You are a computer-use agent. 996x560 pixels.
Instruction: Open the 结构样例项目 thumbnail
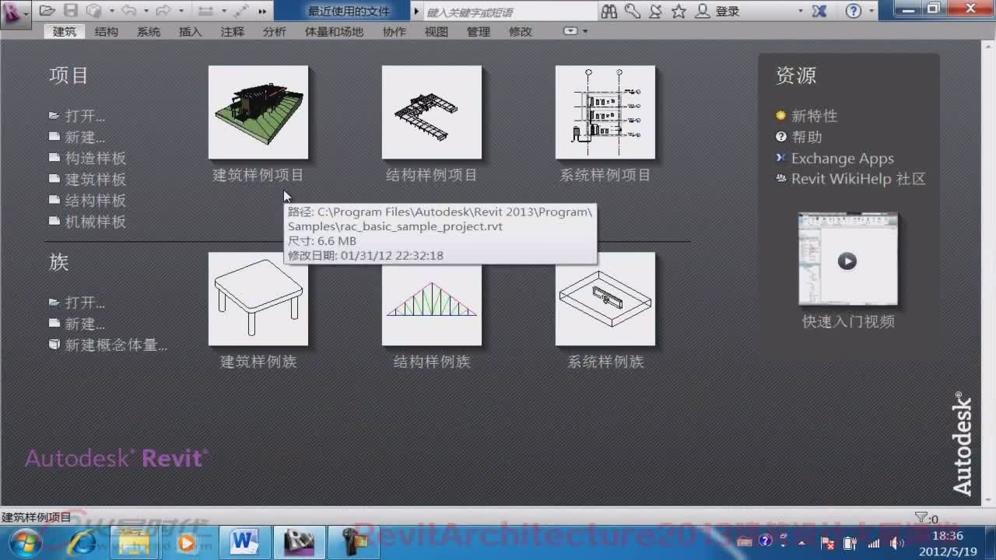[x=432, y=112]
